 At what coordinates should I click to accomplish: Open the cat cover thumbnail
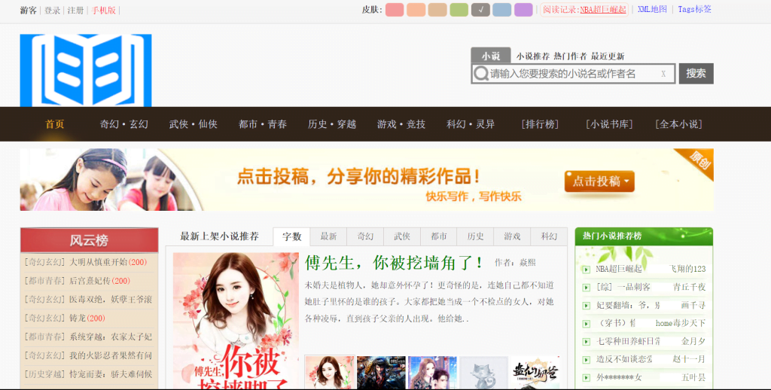[483, 373]
